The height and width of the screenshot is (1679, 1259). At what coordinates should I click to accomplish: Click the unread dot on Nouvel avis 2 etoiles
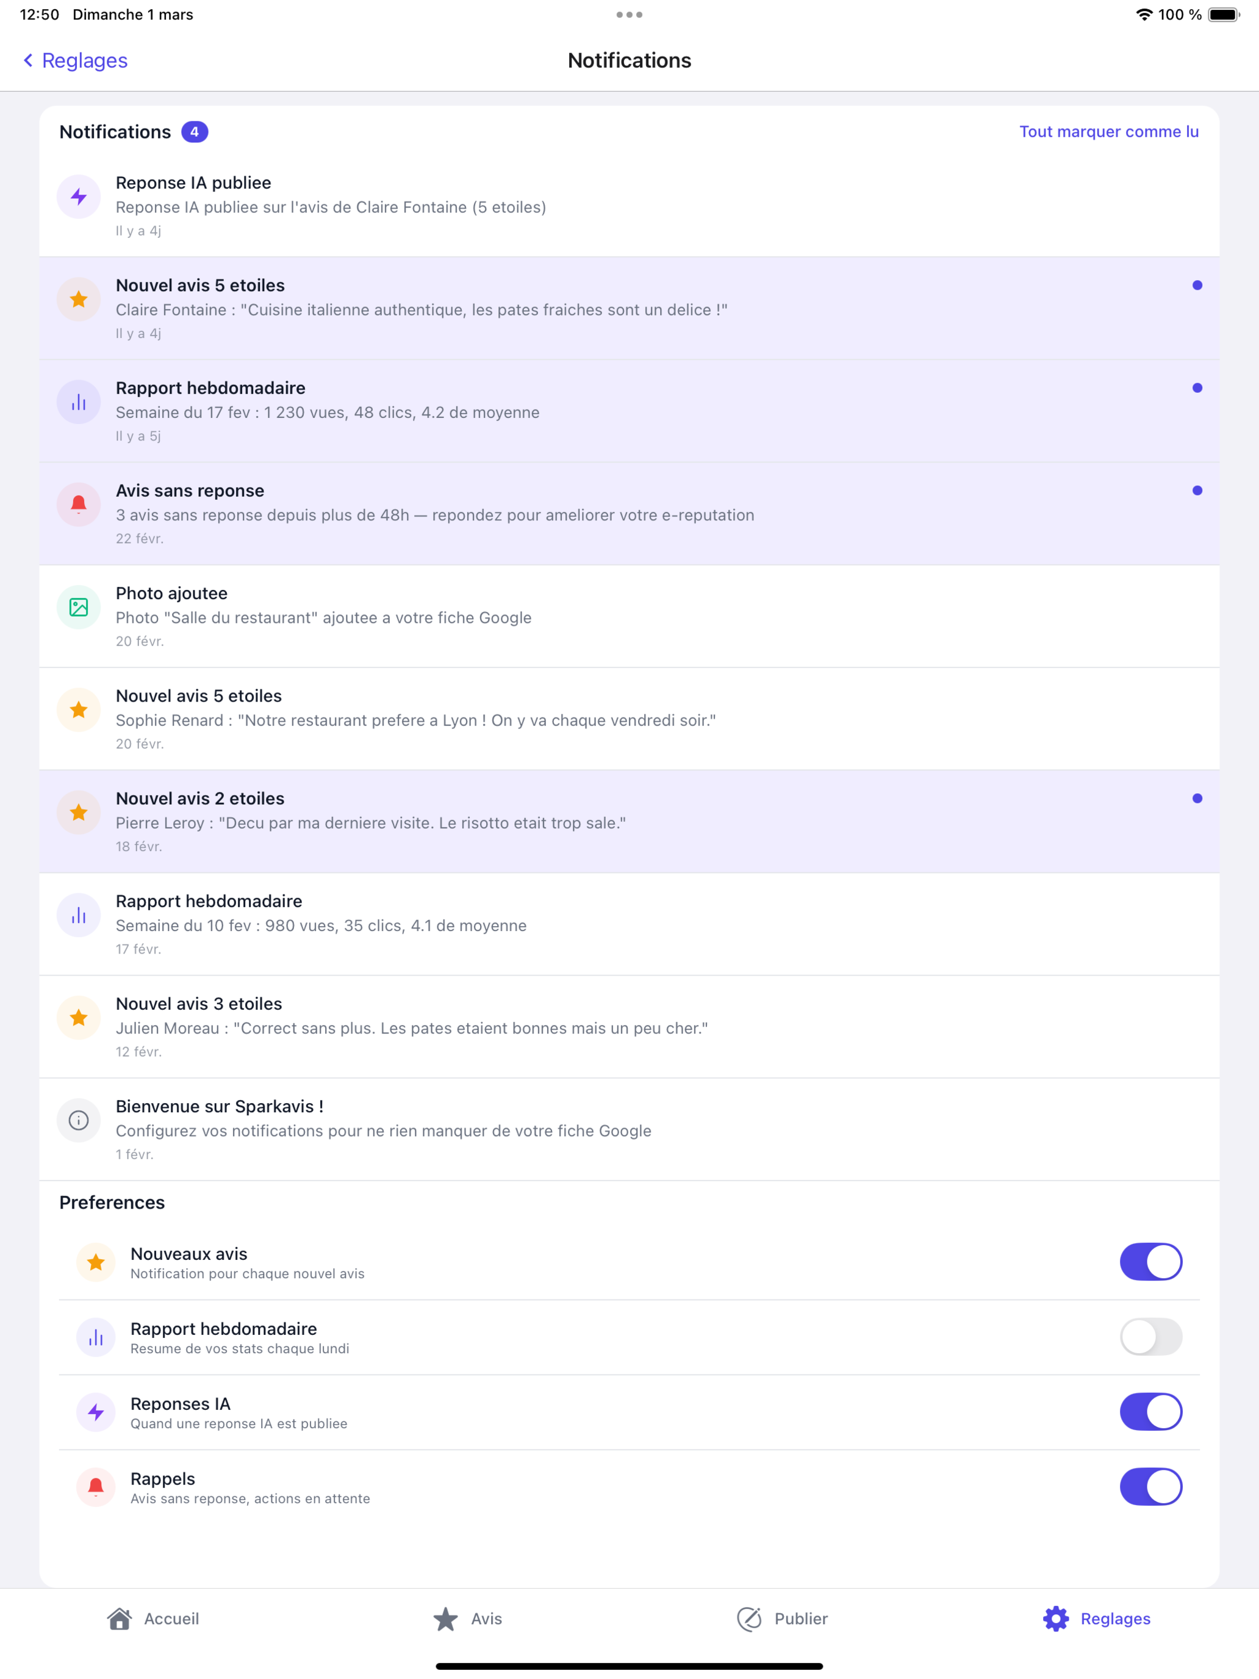pyautogui.click(x=1197, y=798)
